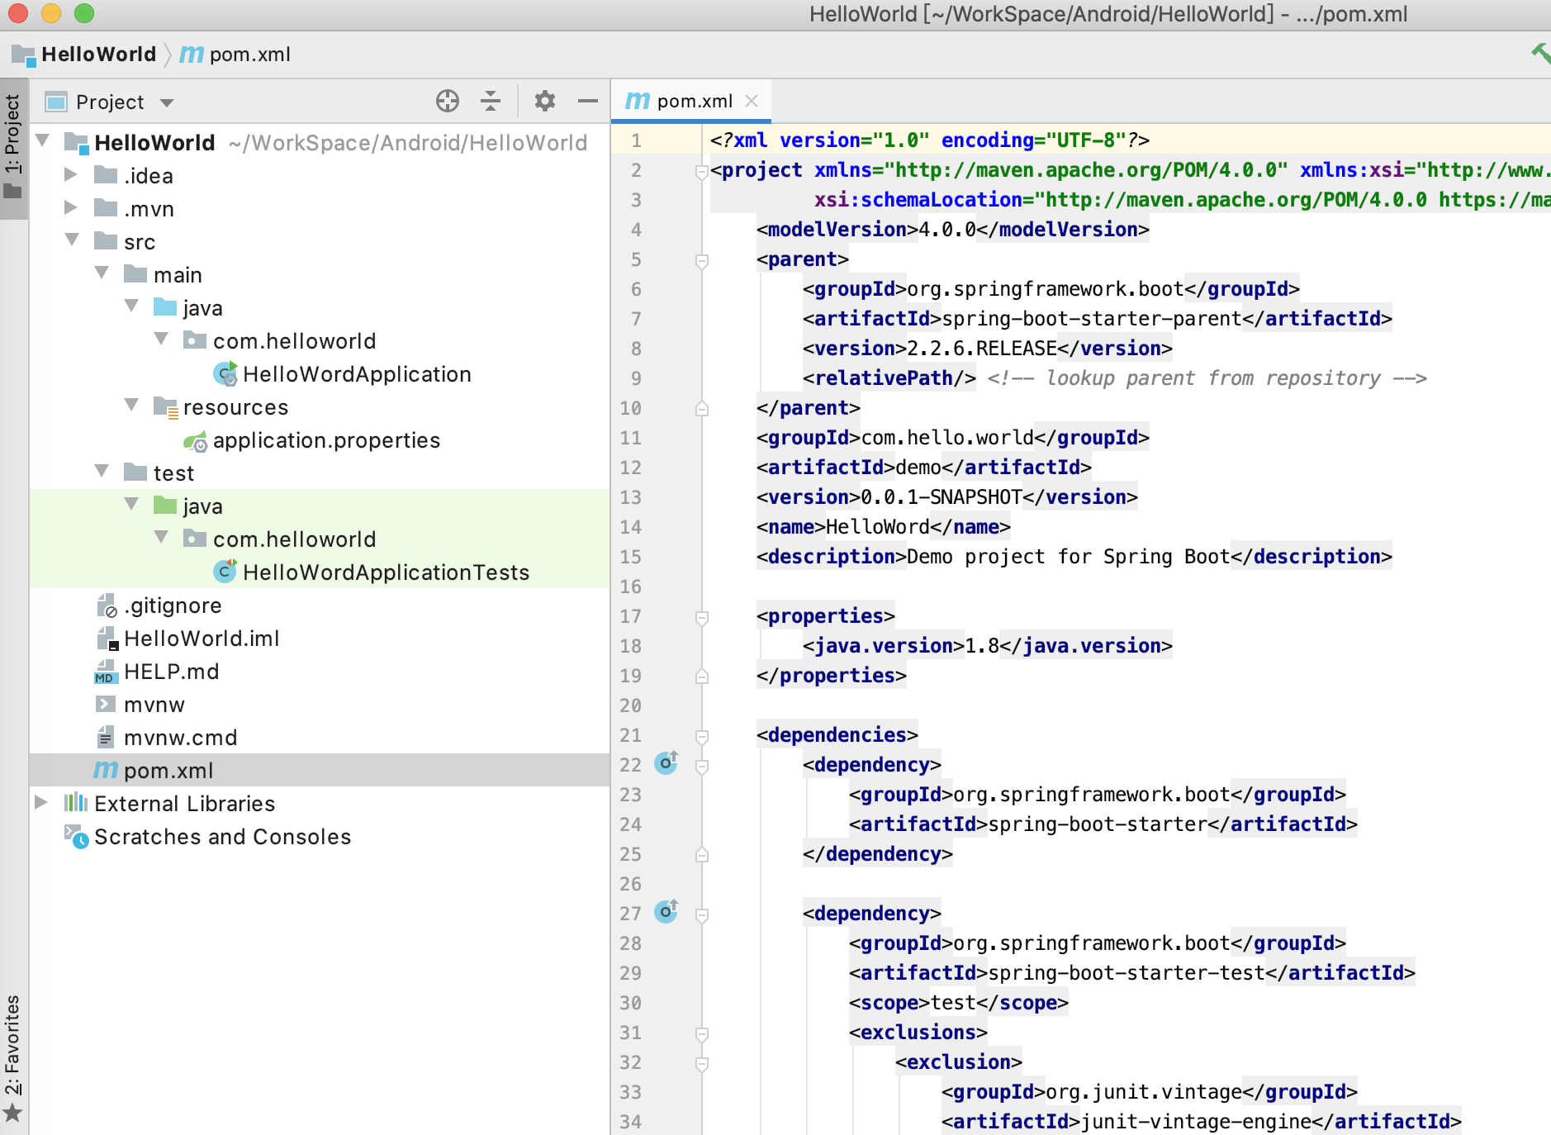The height and width of the screenshot is (1135, 1551).
Task: Click HelloWorld in the breadcrumb bar
Action: [99, 55]
